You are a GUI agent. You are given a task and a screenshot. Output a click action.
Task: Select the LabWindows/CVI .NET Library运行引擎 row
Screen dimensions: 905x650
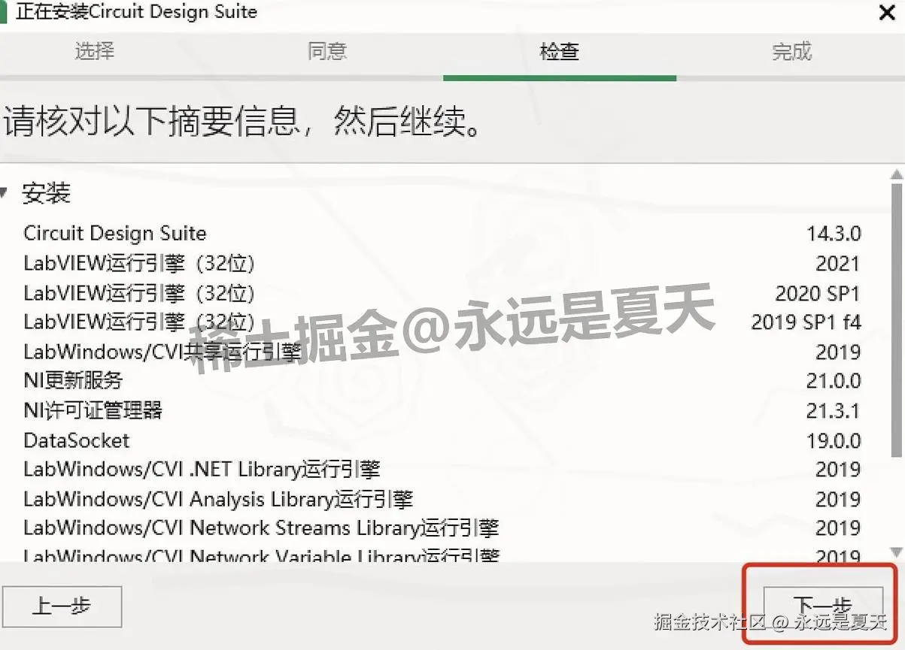click(442, 470)
